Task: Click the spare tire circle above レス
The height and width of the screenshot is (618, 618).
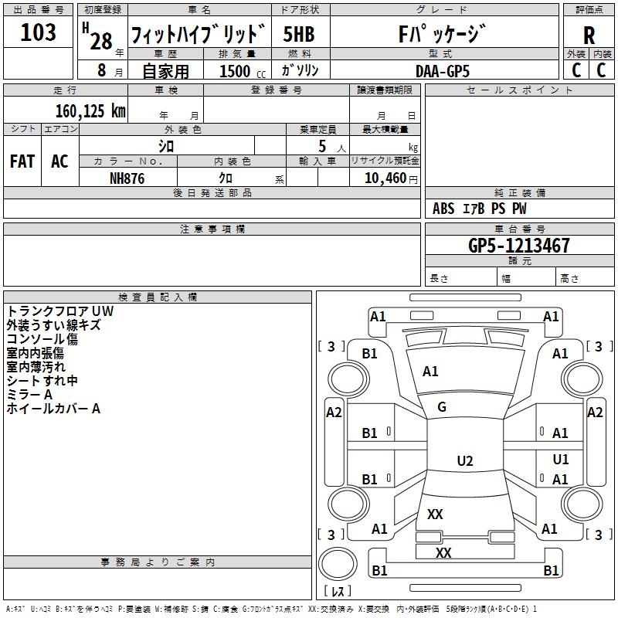Action: [x=337, y=562]
